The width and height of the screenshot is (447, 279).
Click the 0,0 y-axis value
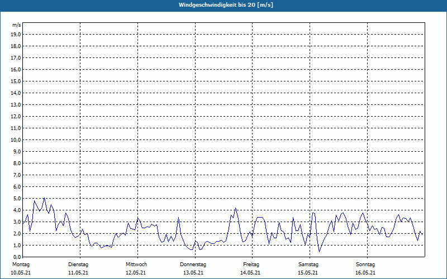[17, 257]
